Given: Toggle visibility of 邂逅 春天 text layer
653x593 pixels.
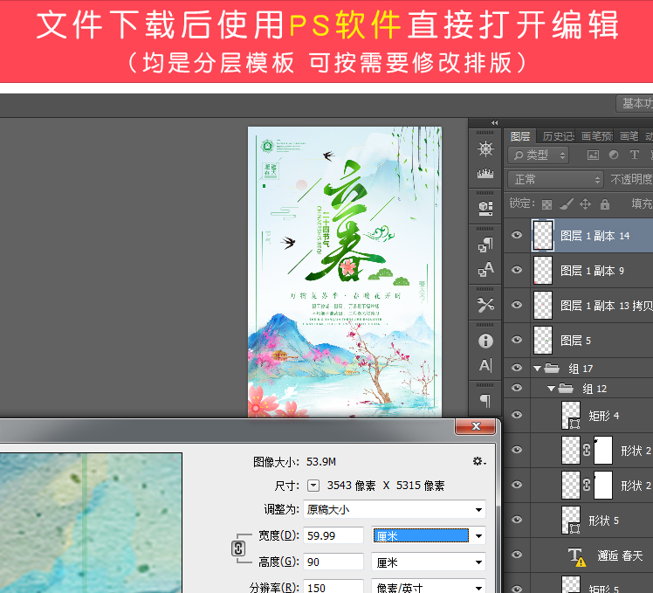Looking at the screenshot, I should [x=517, y=555].
